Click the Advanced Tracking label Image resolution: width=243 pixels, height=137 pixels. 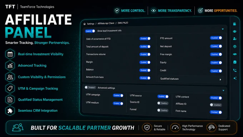32,65
